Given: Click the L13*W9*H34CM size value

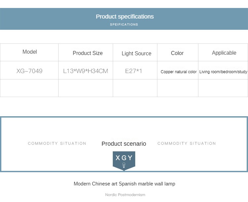Looking at the screenshot, I should pos(86,71).
